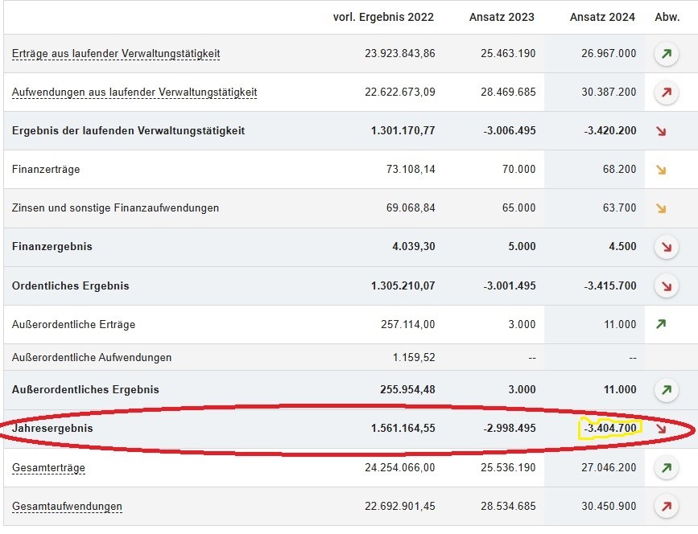The width and height of the screenshot is (698, 534).
Task: Click the red arrow button in Ordentliches Ergebnis row
Action: (666, 286)
